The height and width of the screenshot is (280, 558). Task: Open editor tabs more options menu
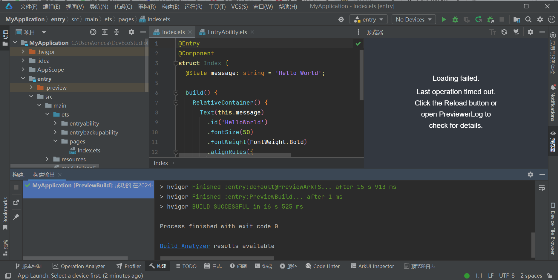pyautogui.click(x=358, y=32)
